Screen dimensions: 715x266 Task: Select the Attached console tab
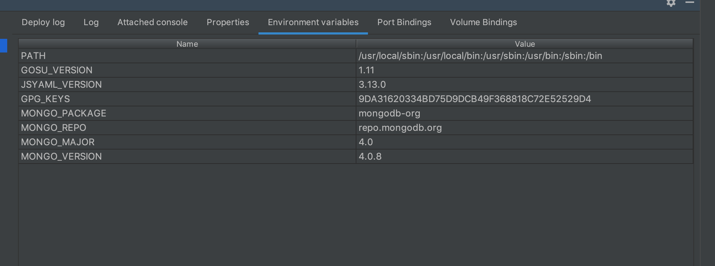click(x=152, y=22)
